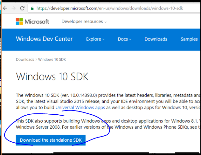This screenshot has width=201, height=155.
Task: Click the breadcrumb separator chevron after Downloads
Action: pyautogui.click(x=36, y=59)
